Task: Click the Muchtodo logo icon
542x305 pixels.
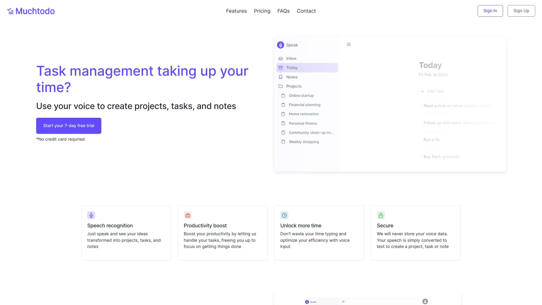Action: [10, 11]
